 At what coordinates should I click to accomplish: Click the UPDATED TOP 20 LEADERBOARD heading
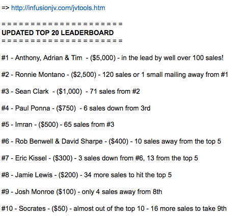[58, 33]
